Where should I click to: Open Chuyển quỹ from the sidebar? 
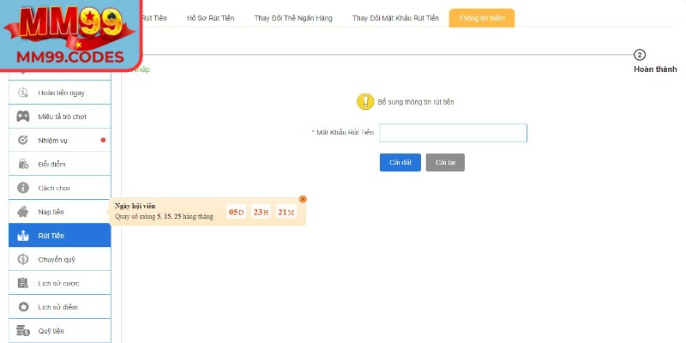pos(60,259)
